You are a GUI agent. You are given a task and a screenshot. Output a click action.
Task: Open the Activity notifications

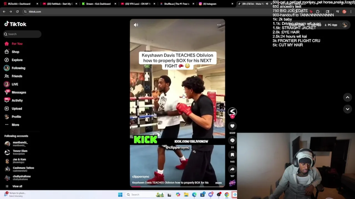(x=13, y=100)
